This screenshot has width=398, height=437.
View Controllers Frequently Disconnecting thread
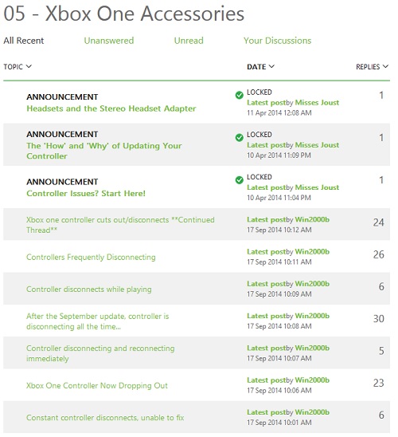(91, 257)
